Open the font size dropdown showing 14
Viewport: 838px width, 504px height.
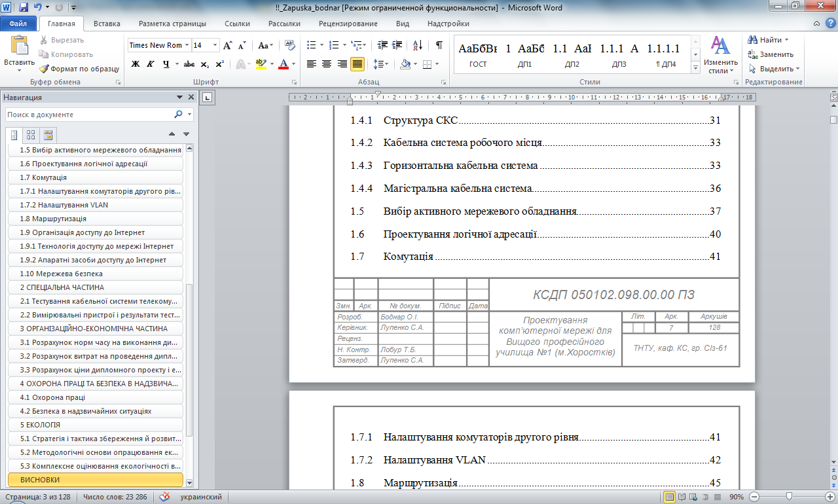click(216, 45)
